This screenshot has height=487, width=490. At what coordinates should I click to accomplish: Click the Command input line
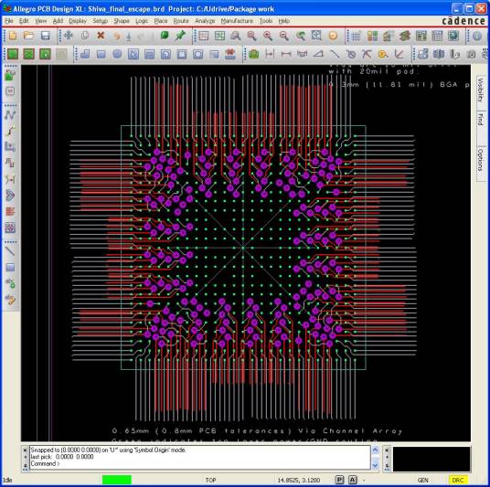(x=200, y=464)
